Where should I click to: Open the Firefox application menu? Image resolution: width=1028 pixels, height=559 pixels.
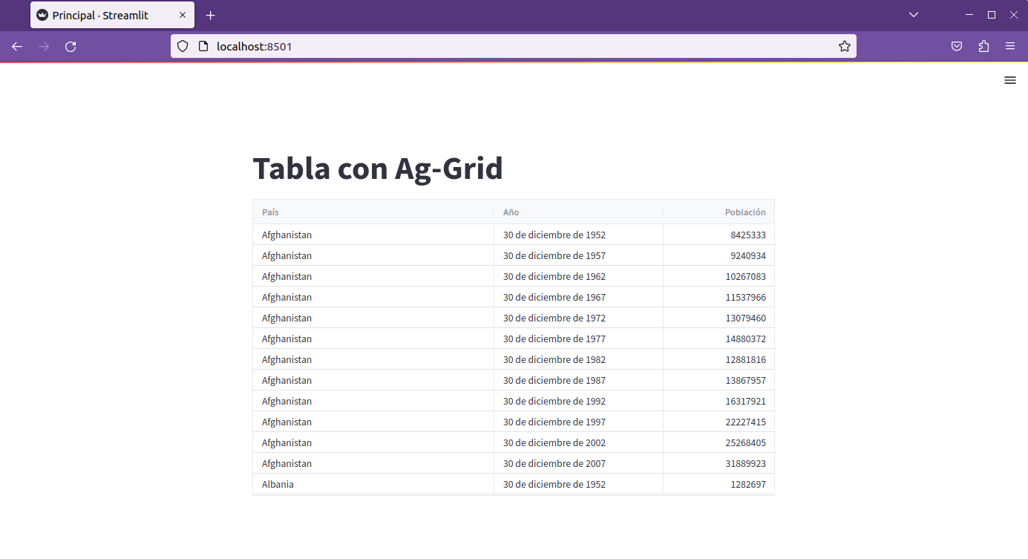coord(1010,46)
